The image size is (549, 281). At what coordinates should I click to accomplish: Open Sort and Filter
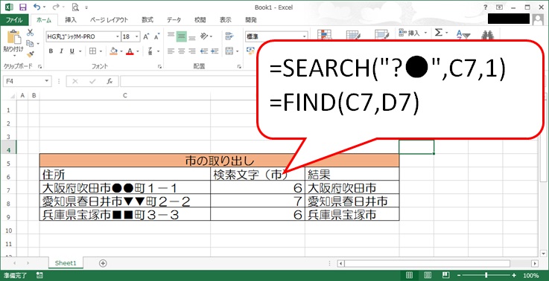pos(463,35)
